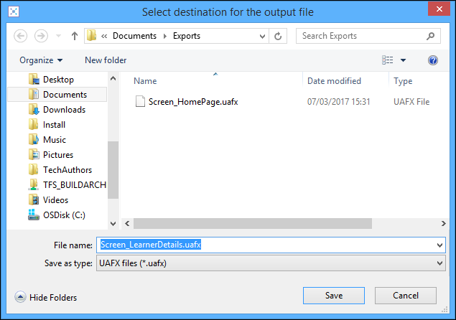This screenshot has width=456, height=320.
Task: Click the Desktop folder icon
Action: coord(34,80)
